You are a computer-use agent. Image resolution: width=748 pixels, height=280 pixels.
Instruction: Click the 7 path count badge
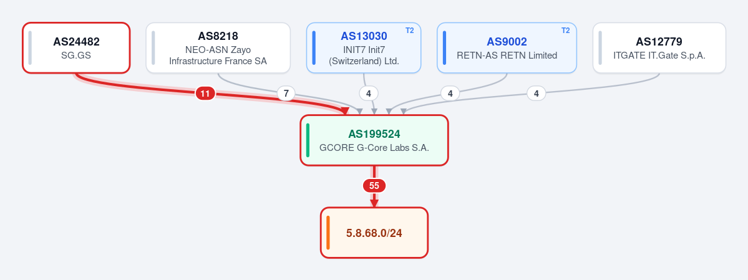coord(286,94)
